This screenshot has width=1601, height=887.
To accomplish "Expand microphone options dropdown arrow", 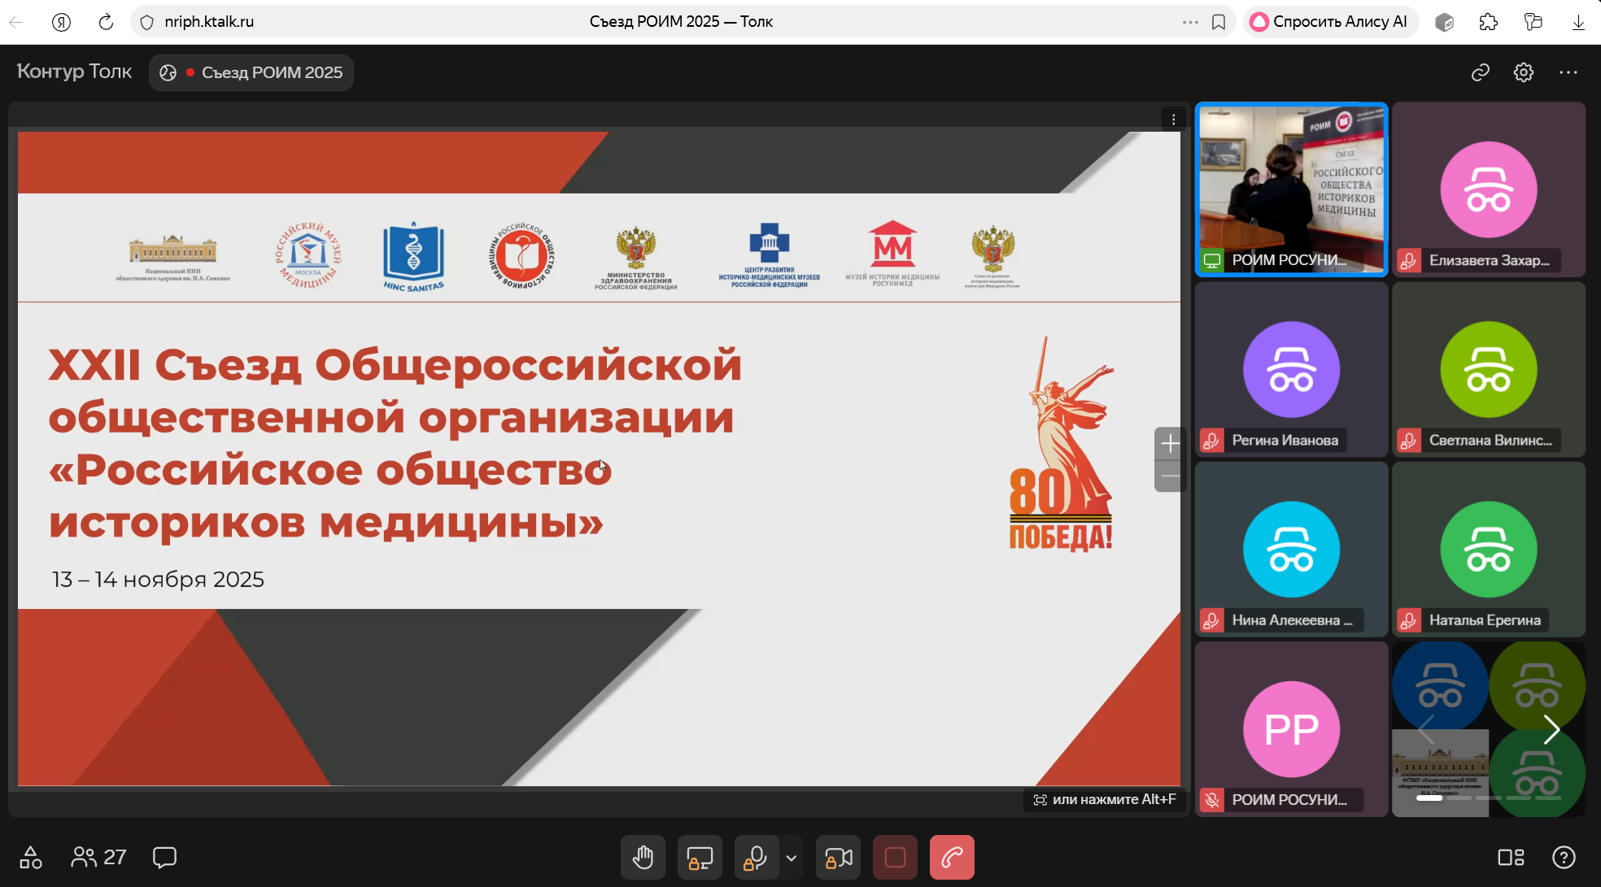I will click(x=792, y=858).
